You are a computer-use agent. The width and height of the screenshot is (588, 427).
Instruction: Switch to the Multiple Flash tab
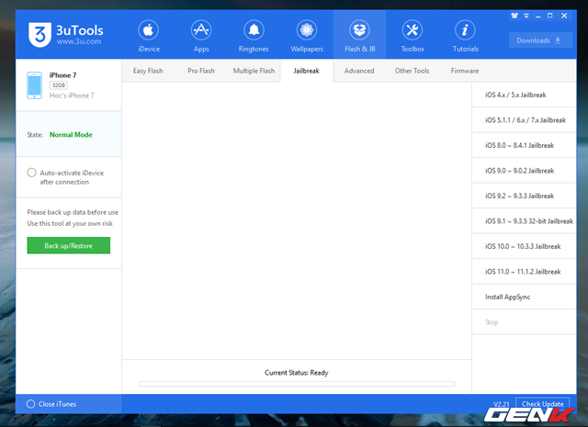tap(254, 71)
